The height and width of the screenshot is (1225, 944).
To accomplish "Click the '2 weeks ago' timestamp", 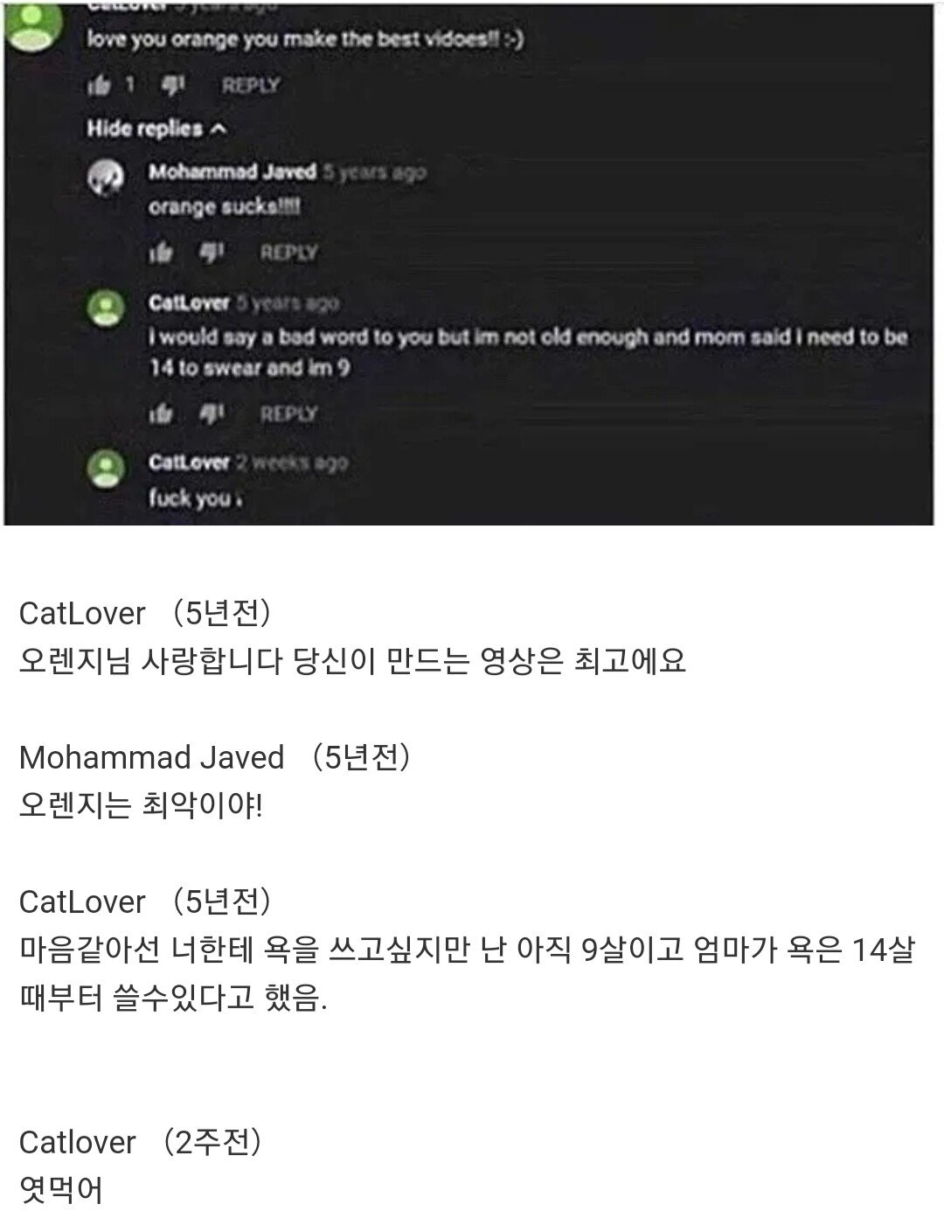I will (292, 463).
